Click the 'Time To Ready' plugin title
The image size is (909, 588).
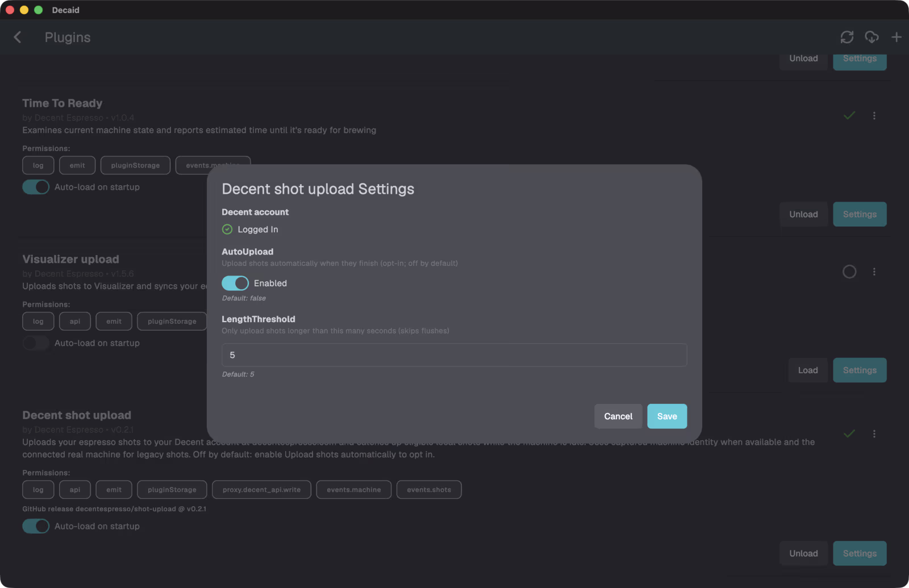pyautogui.click(x=62, y=103)
